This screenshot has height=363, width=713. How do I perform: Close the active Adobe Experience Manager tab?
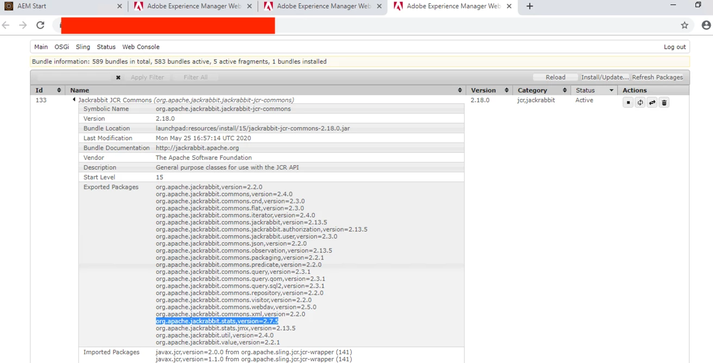point(509,6)
